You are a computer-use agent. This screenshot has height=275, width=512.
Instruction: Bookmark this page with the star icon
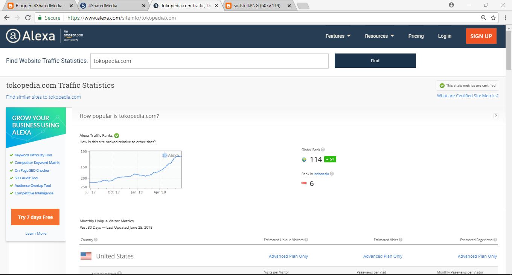[493, 18]
